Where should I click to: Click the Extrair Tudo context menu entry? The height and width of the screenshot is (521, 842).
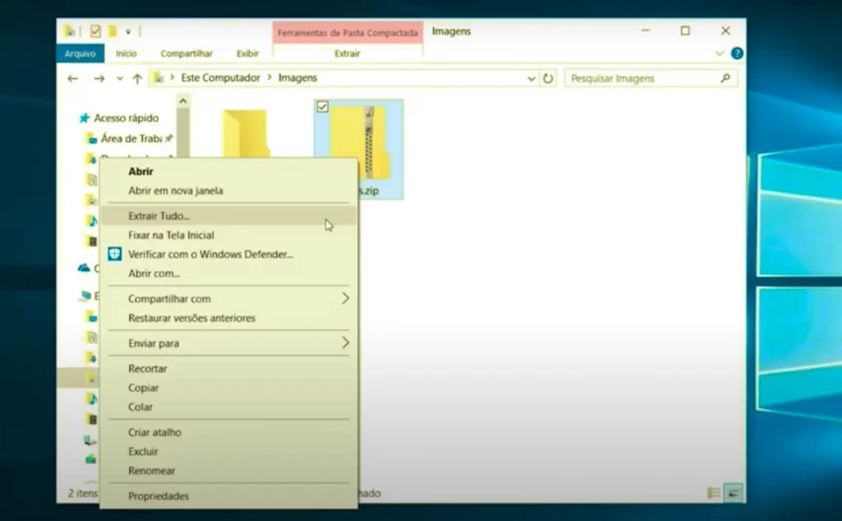point(229,215)
